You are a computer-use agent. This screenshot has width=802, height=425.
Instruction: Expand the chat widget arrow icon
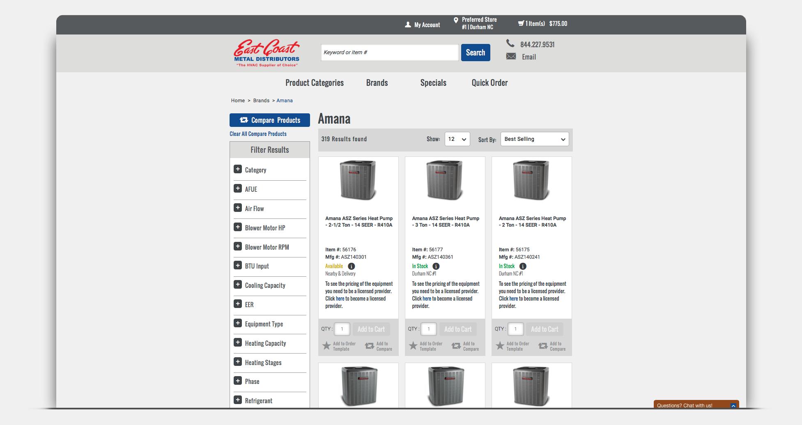733,406
